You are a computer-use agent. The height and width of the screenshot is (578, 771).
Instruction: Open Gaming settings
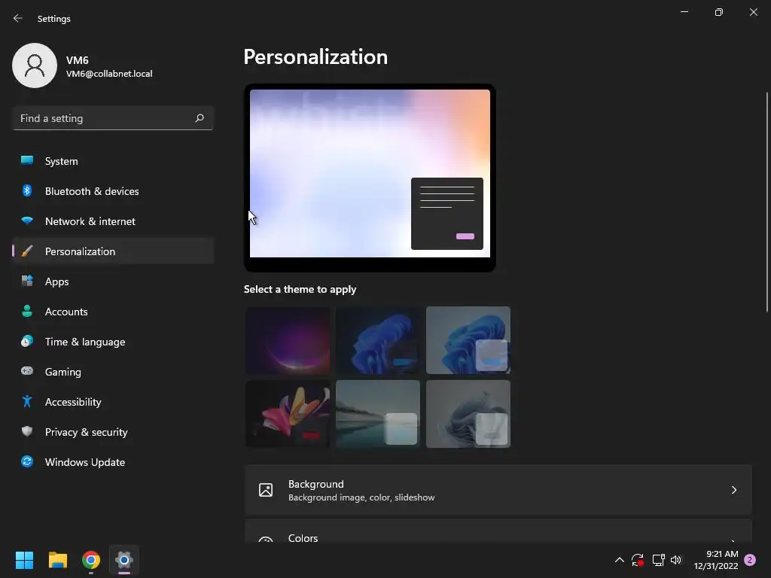tap(113, 372)
